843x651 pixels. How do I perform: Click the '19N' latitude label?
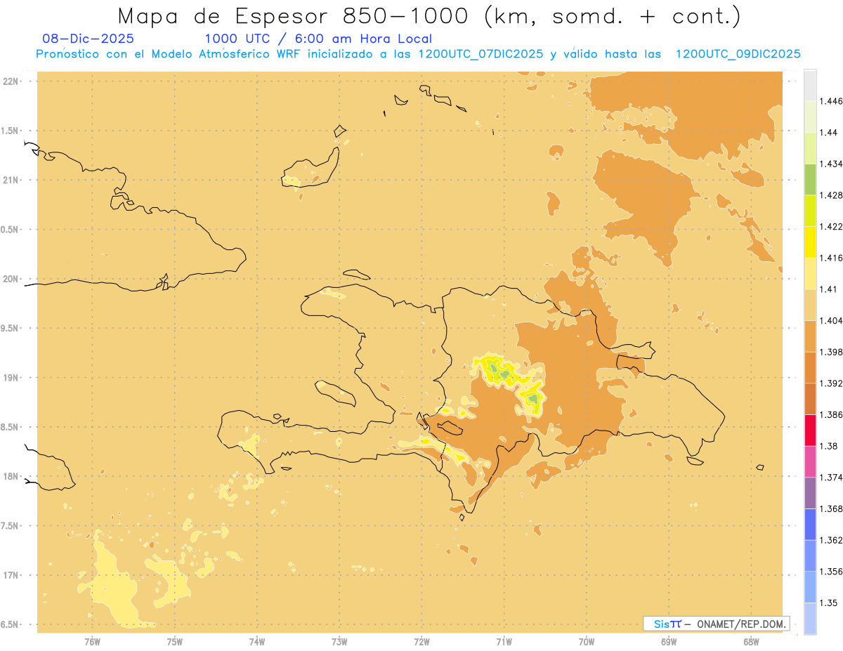9,378
